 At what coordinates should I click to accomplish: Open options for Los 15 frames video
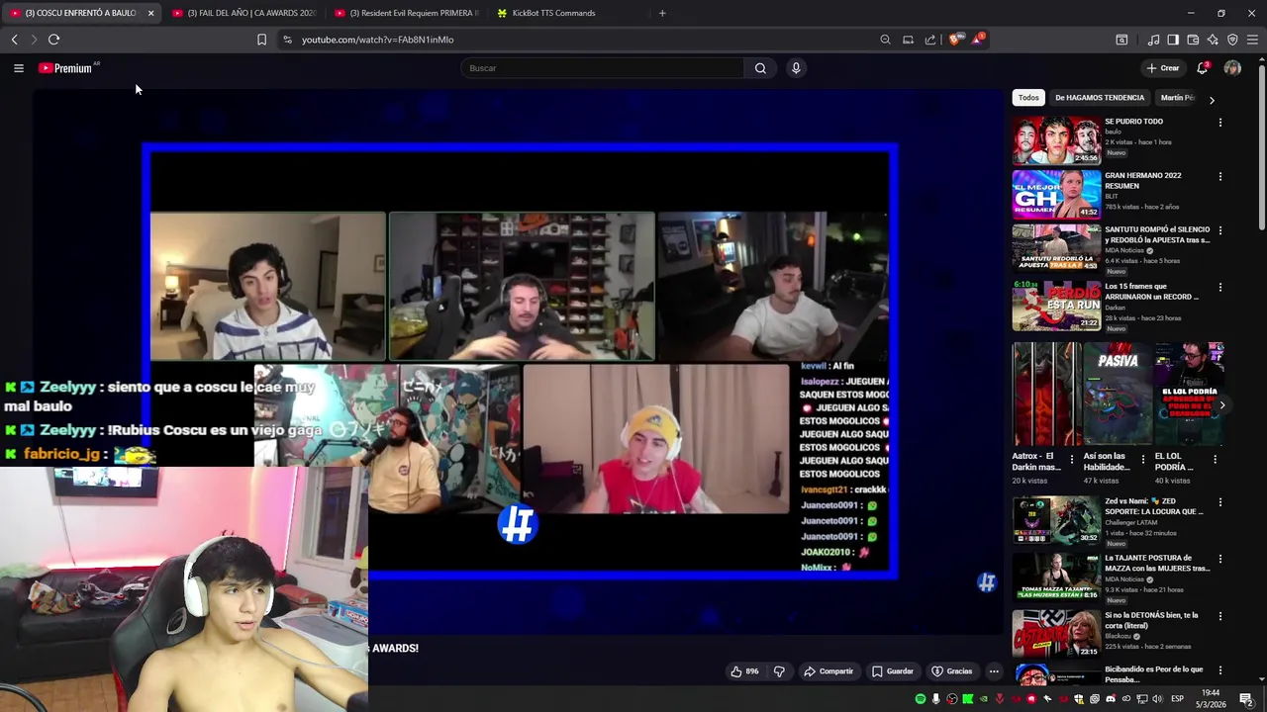[x=1219, y=288]
